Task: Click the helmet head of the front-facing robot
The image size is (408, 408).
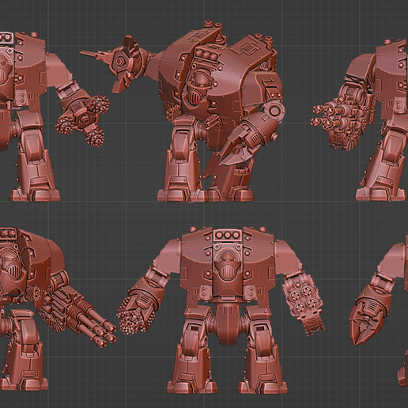Action: (x=227, y=265)
